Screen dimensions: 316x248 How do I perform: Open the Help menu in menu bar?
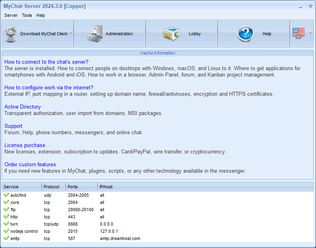(40, 15)
